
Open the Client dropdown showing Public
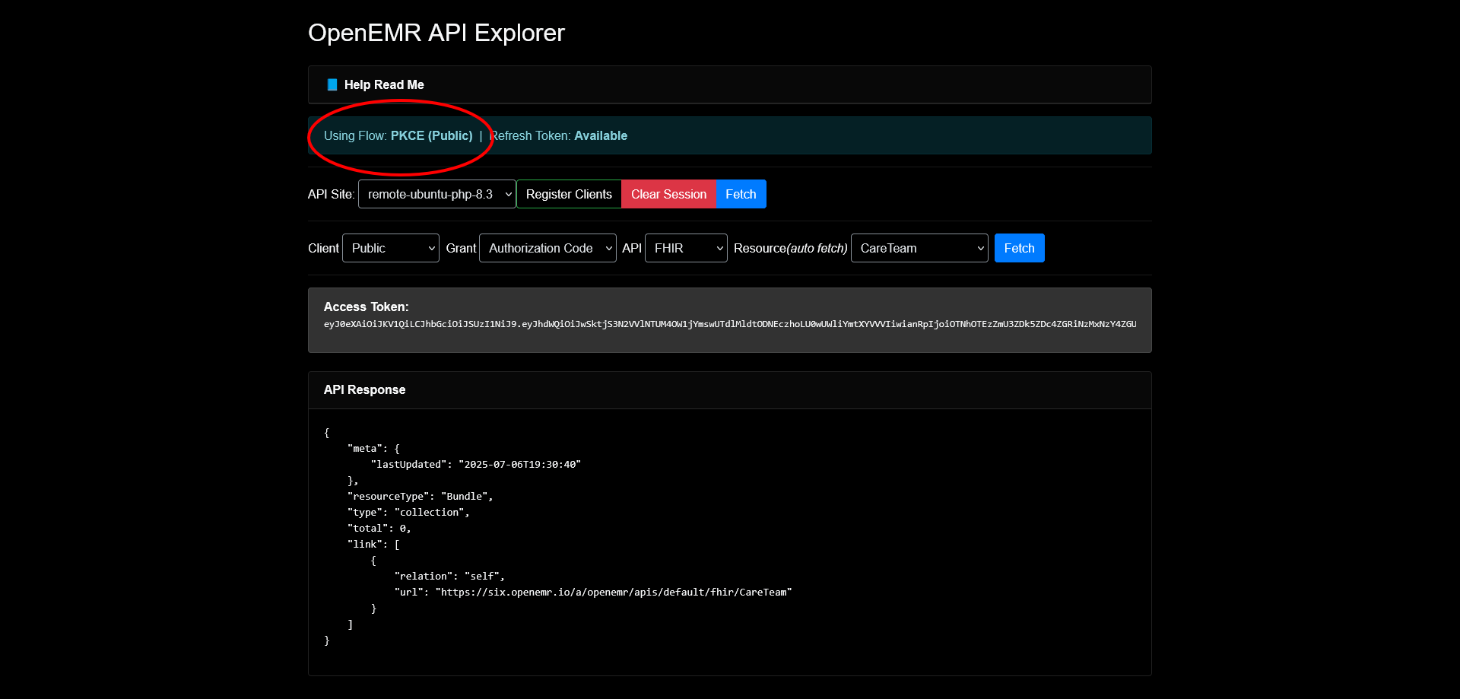[391, 248]
